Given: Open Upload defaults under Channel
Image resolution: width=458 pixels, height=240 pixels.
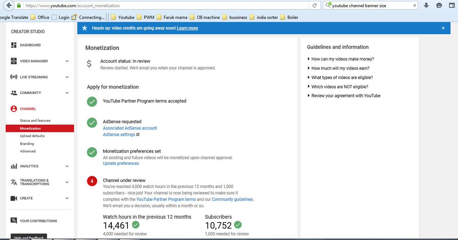Looking at the screenshot, I should [x=32, y=136].
